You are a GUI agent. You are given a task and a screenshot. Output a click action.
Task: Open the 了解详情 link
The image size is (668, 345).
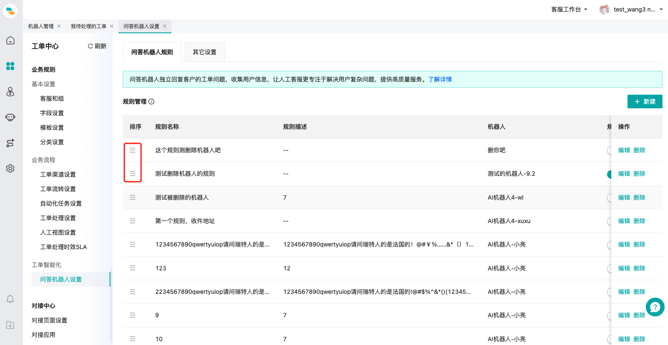tap(440, 79)
